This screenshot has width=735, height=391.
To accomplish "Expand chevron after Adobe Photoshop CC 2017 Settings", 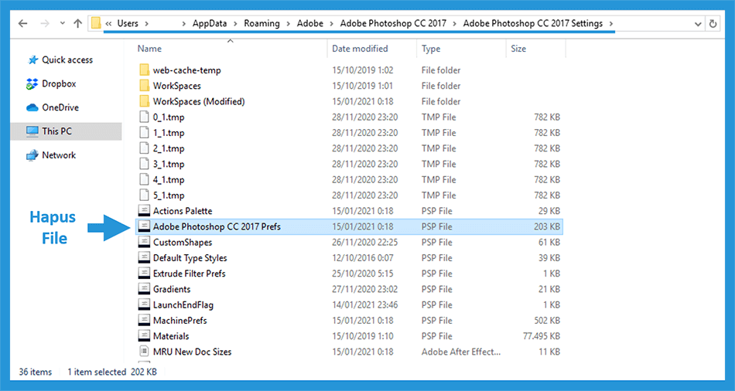I will pyautogui.click(x=610, y=23).
